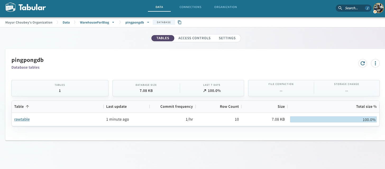
Task: Click the 'Database tables' subtitle
Action: click(x=25, y=67)
